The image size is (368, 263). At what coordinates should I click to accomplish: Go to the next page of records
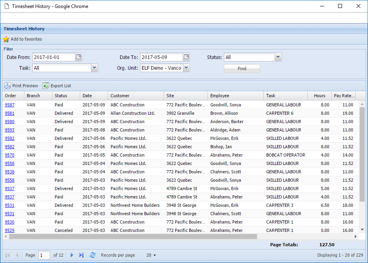[x=71, y=255]
